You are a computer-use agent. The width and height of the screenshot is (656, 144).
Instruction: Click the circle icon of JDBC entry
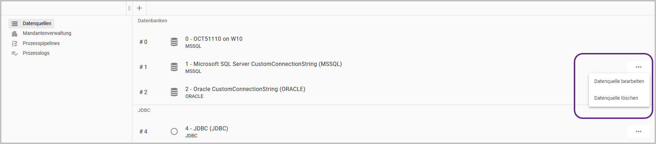click(174, 131)
